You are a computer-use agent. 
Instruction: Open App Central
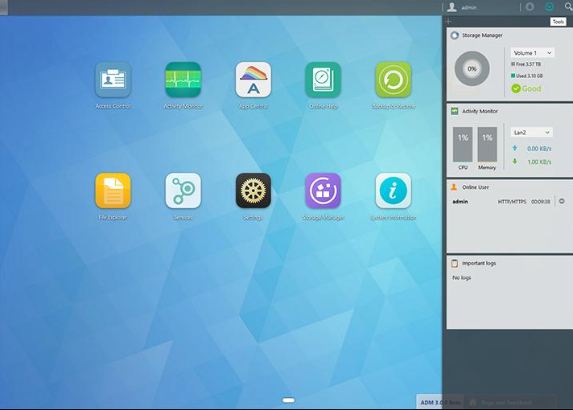pos(254,80)
